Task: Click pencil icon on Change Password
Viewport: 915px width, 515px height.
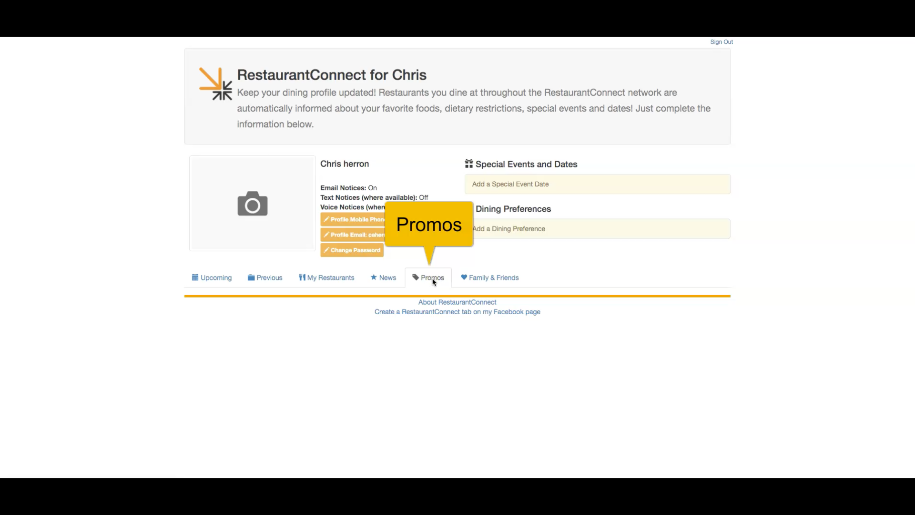Action: coord(326,250)
